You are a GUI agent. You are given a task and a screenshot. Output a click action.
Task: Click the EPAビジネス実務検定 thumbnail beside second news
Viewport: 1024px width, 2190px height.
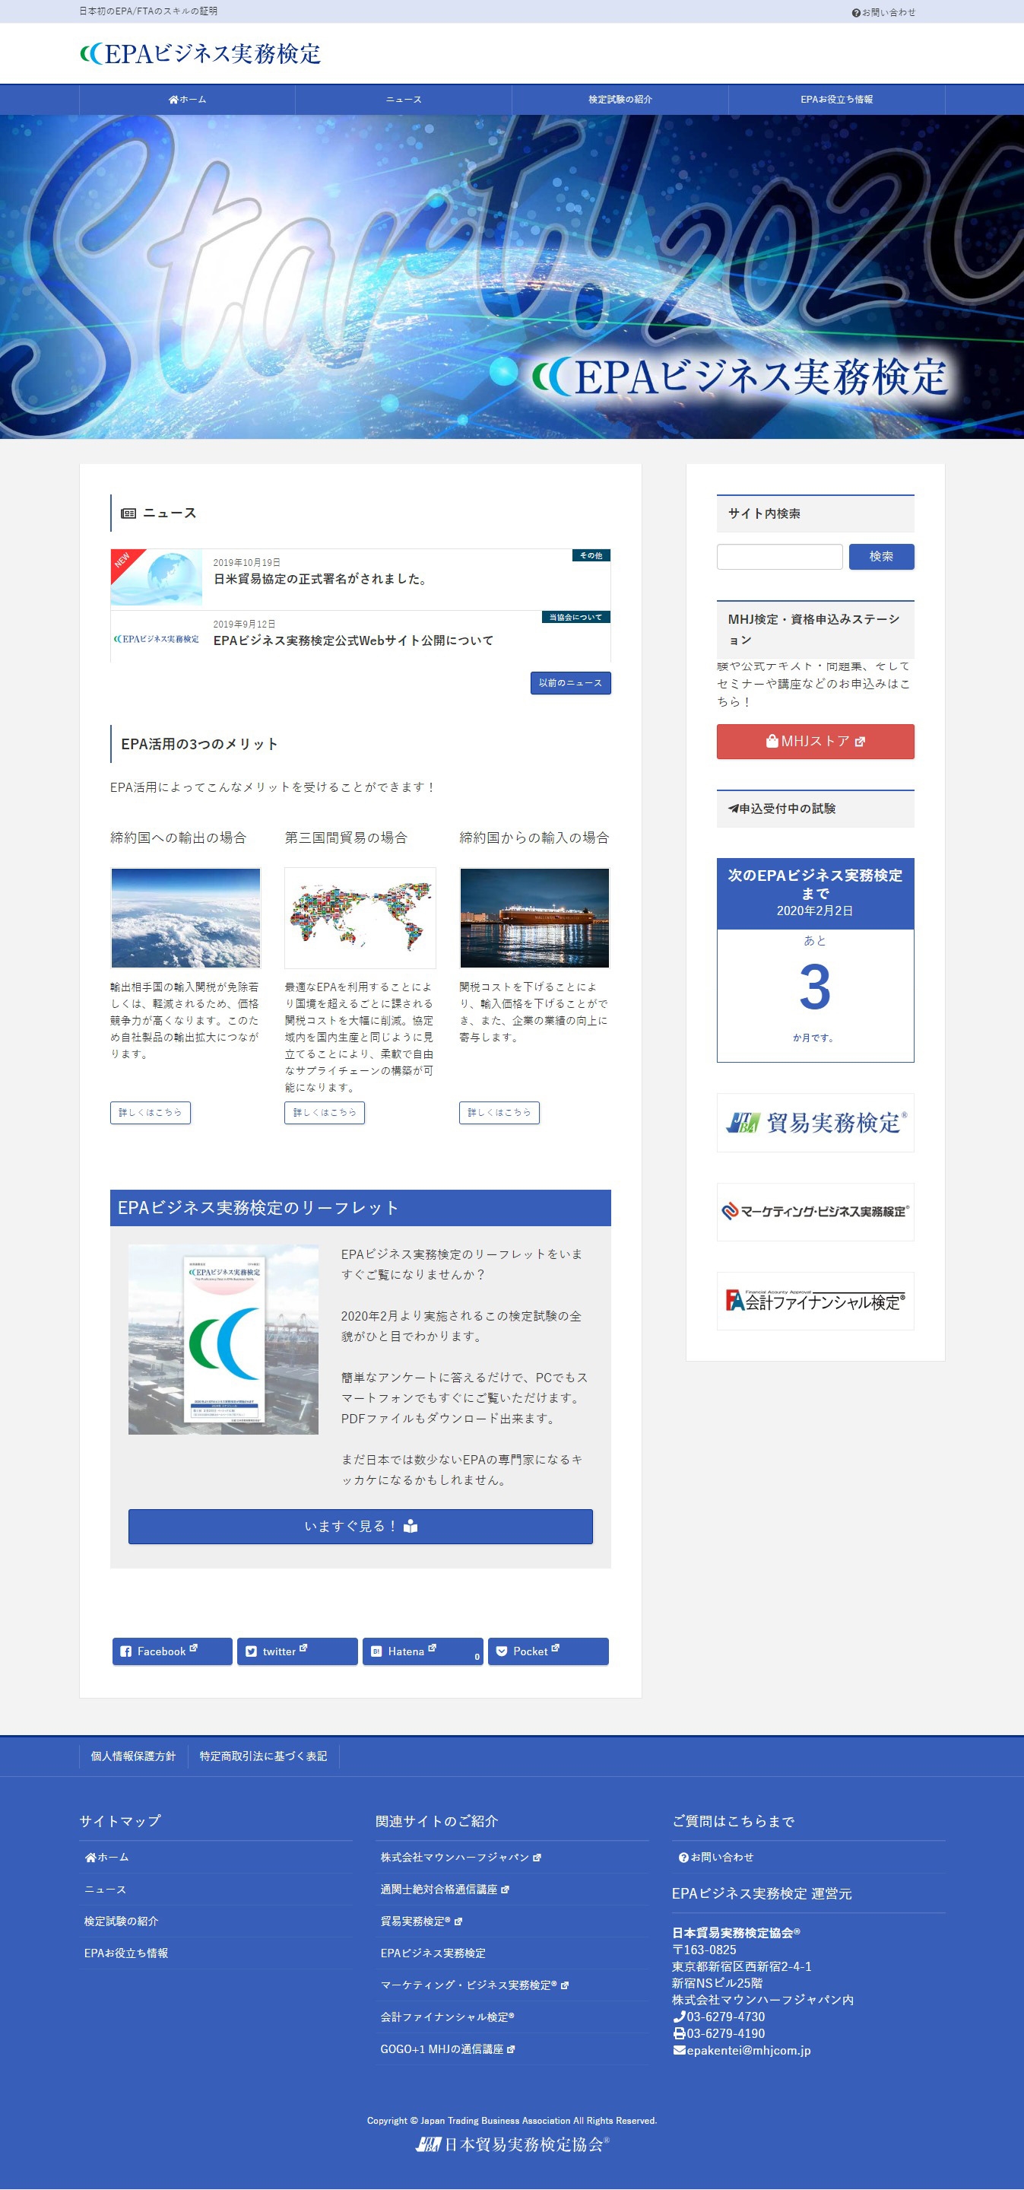coord(157,638)
